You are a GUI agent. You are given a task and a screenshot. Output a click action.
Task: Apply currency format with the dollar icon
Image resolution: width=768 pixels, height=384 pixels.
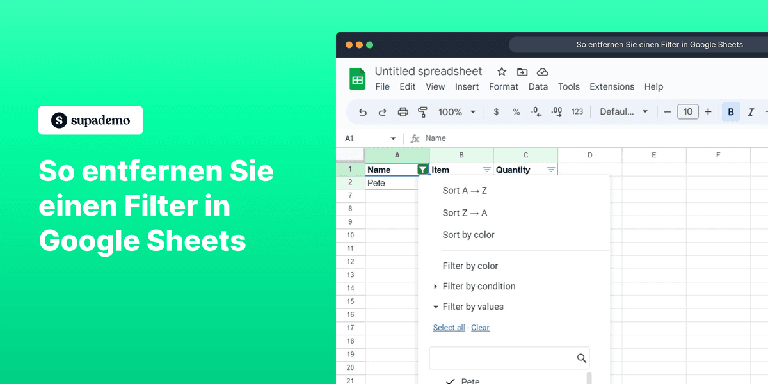496,111
